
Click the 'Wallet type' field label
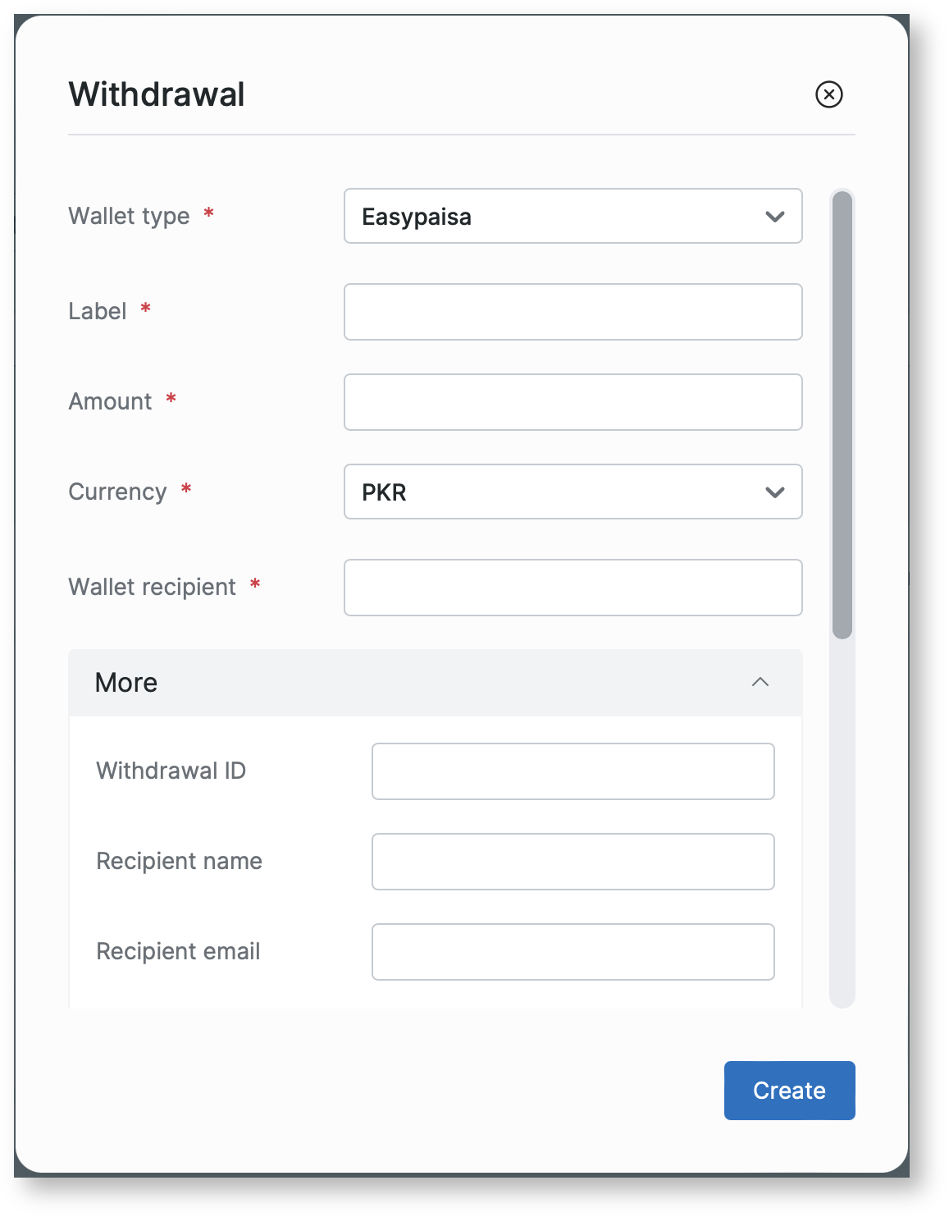[x=129, y=216]
